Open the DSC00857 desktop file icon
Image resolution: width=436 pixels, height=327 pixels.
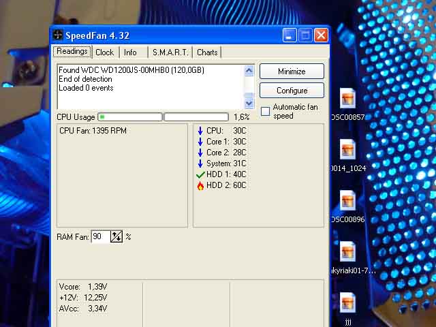tap(347, 98)
